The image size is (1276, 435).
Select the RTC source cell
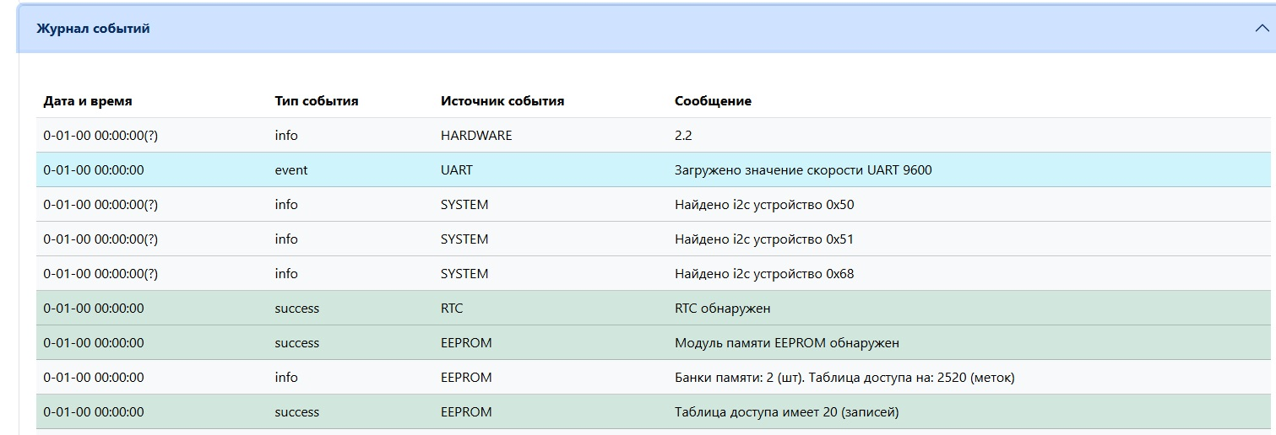click(452, 309)
